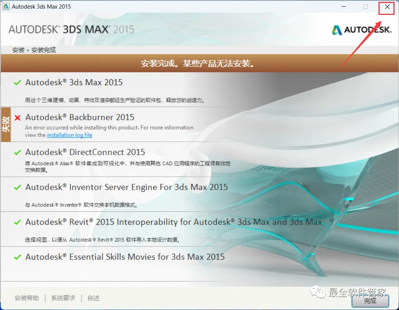Select Essential Skills Movies for 3ds Max 2015
The height and width of the screenshot is (310, 399).
[125, 257]
